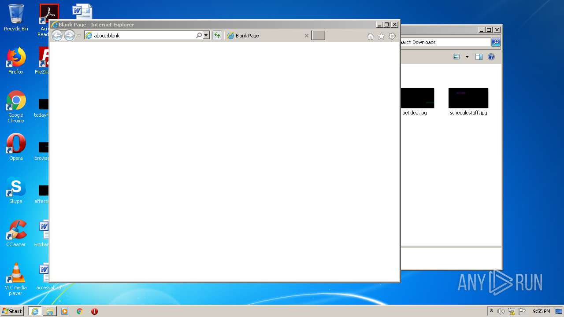Open Help in Downloads window

click(x=491, y=57)
